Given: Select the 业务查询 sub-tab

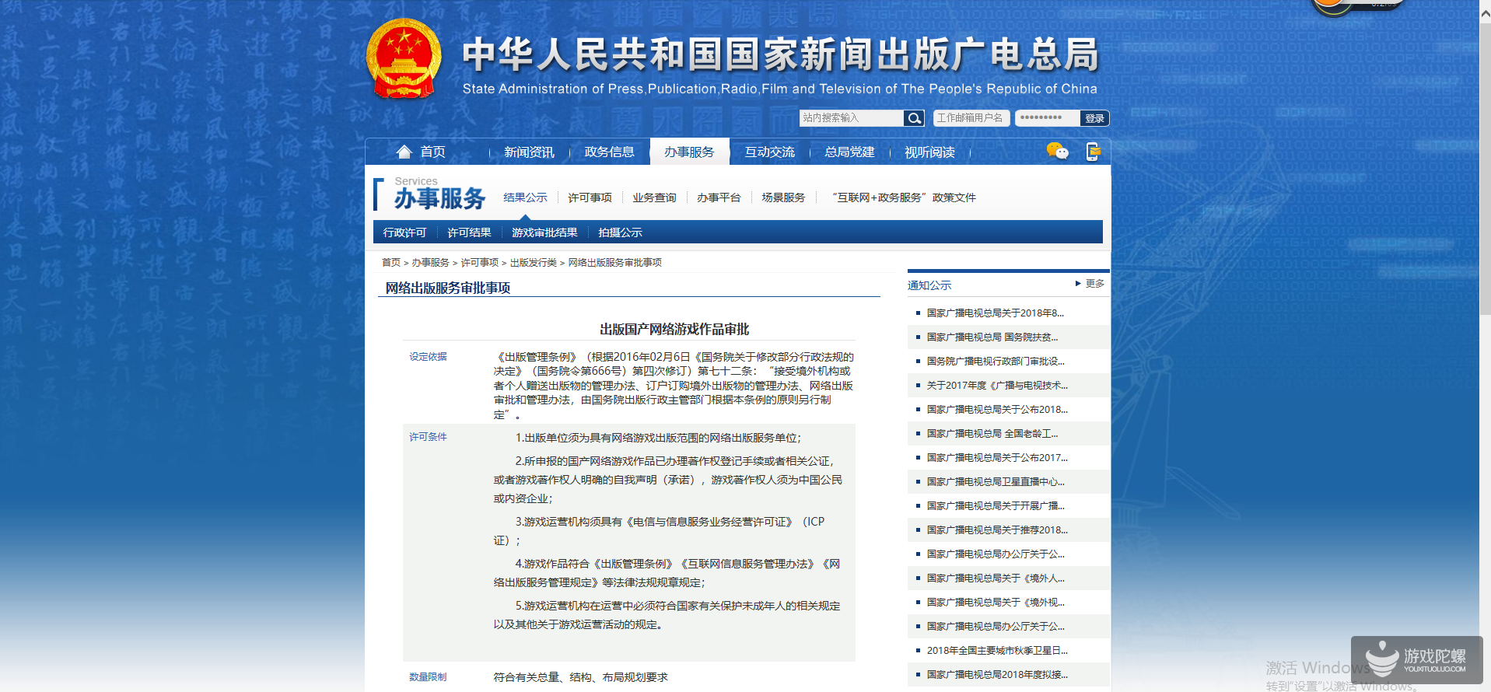Looking at the screenshot, I should (x=654, y=197).
